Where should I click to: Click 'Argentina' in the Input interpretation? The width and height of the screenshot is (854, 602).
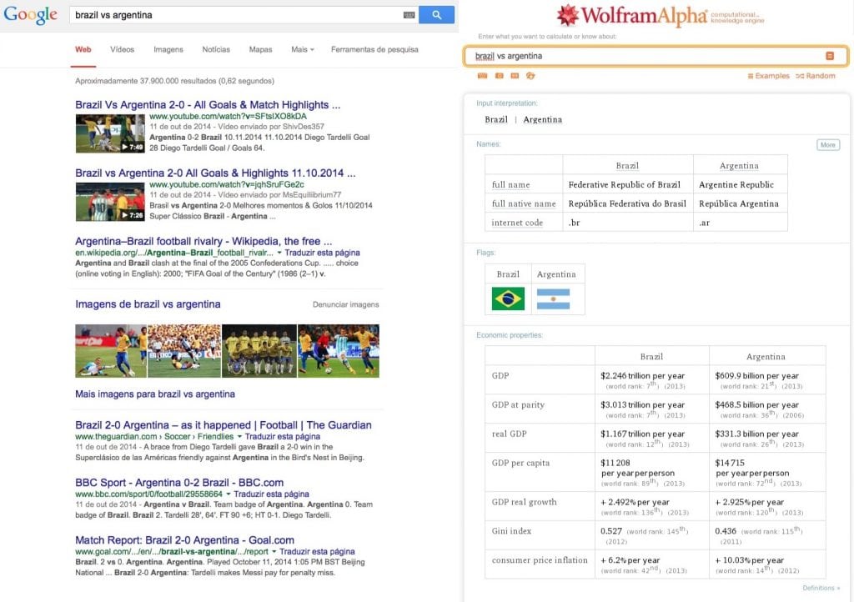click(x=542, y=120)
